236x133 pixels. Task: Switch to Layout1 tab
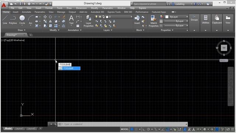pos(20,129)
